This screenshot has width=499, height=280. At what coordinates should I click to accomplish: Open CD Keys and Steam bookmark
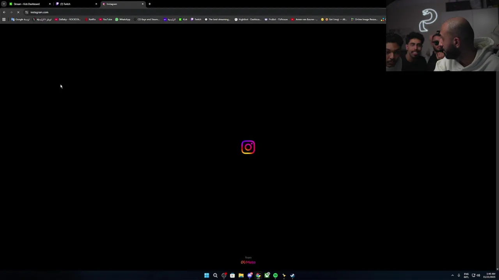pos(147,19)
